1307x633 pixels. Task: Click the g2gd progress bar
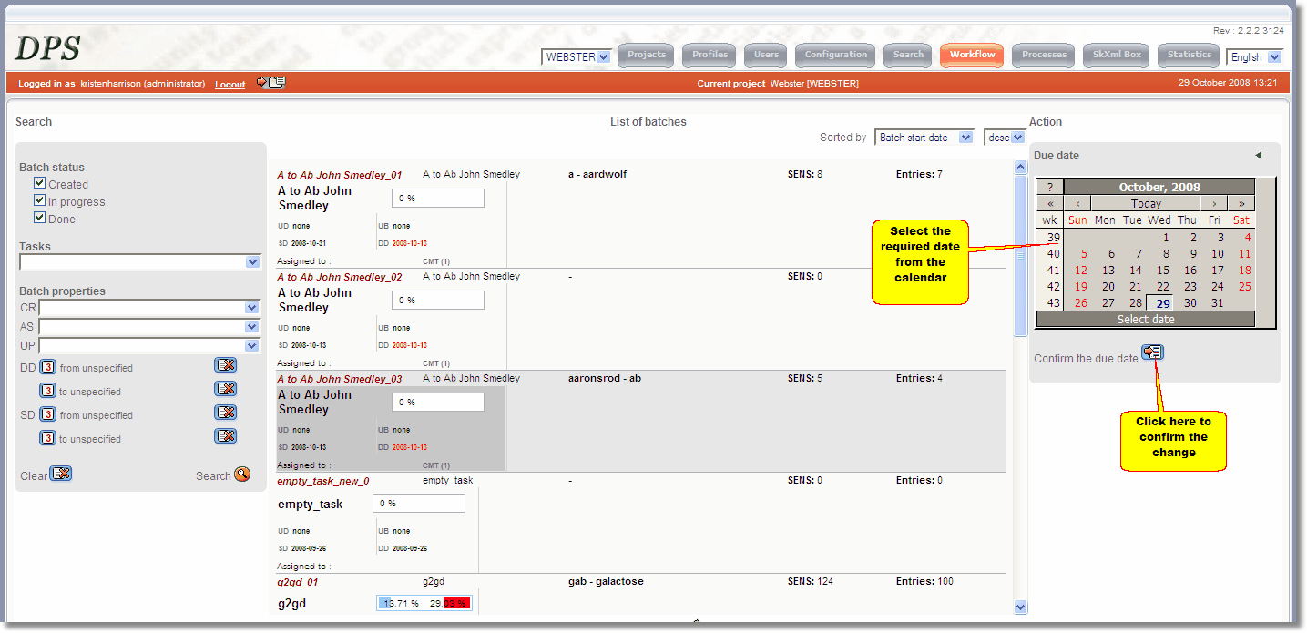coord(424,603)
